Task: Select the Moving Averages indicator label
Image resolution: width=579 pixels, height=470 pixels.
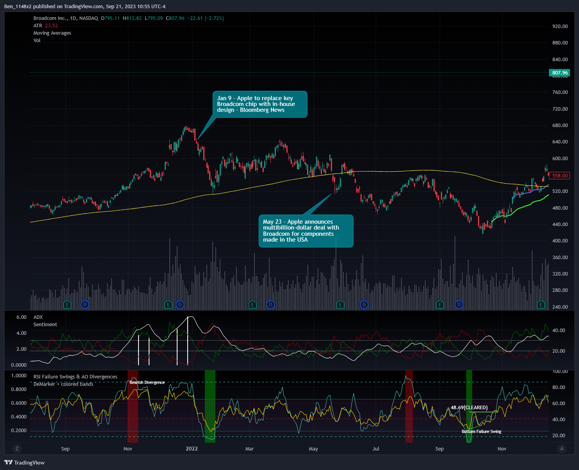Action: coord(52,33)
